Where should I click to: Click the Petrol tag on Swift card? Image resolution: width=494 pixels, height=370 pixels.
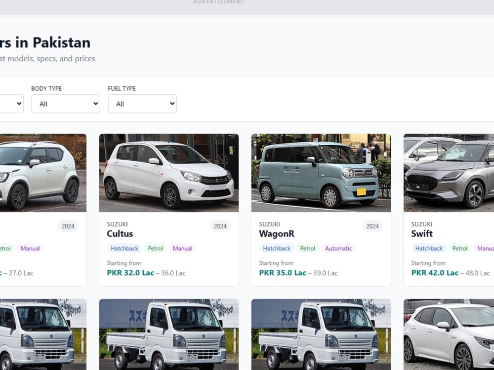(x=459, y=248)
